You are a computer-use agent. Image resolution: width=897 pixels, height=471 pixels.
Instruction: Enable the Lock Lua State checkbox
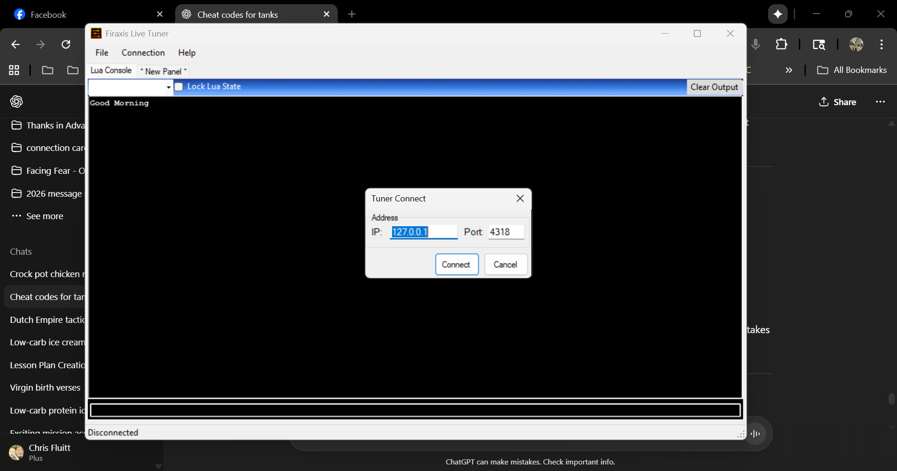[179, 87]
